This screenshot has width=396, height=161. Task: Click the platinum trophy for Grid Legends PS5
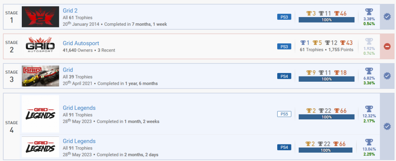369,109
